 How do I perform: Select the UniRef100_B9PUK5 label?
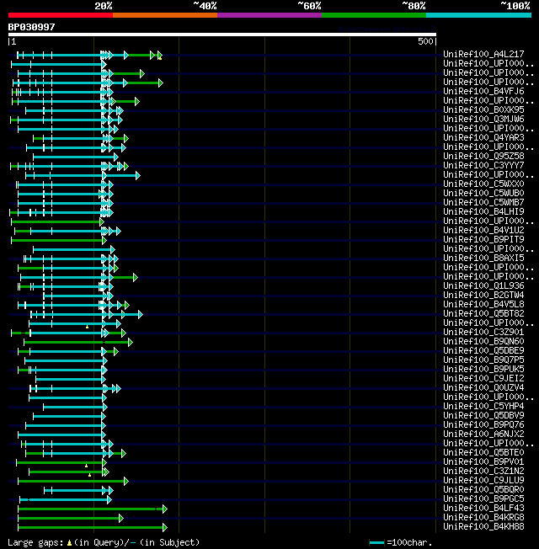483,369
